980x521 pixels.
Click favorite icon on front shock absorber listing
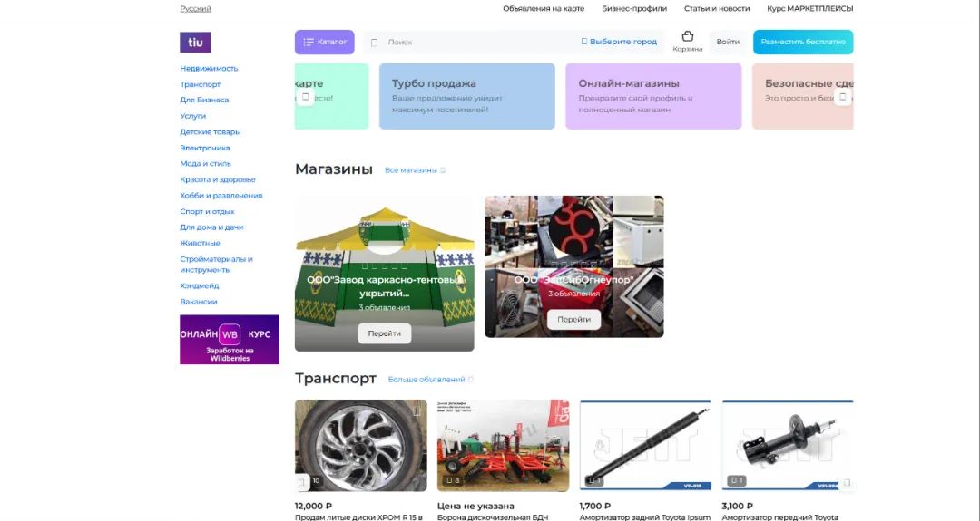point(847,482)
